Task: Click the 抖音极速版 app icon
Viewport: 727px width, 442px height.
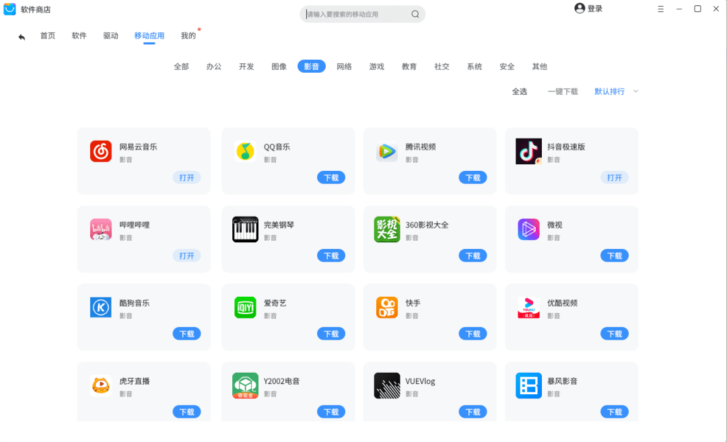Action: pos(528,151)
